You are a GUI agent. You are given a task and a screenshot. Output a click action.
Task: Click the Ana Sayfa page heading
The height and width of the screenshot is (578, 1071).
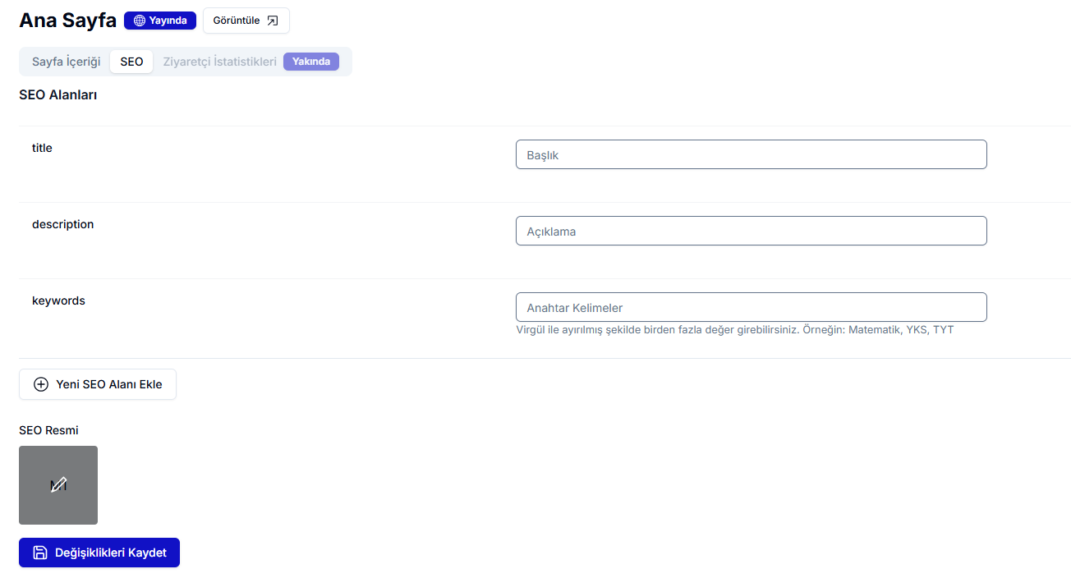67,21
